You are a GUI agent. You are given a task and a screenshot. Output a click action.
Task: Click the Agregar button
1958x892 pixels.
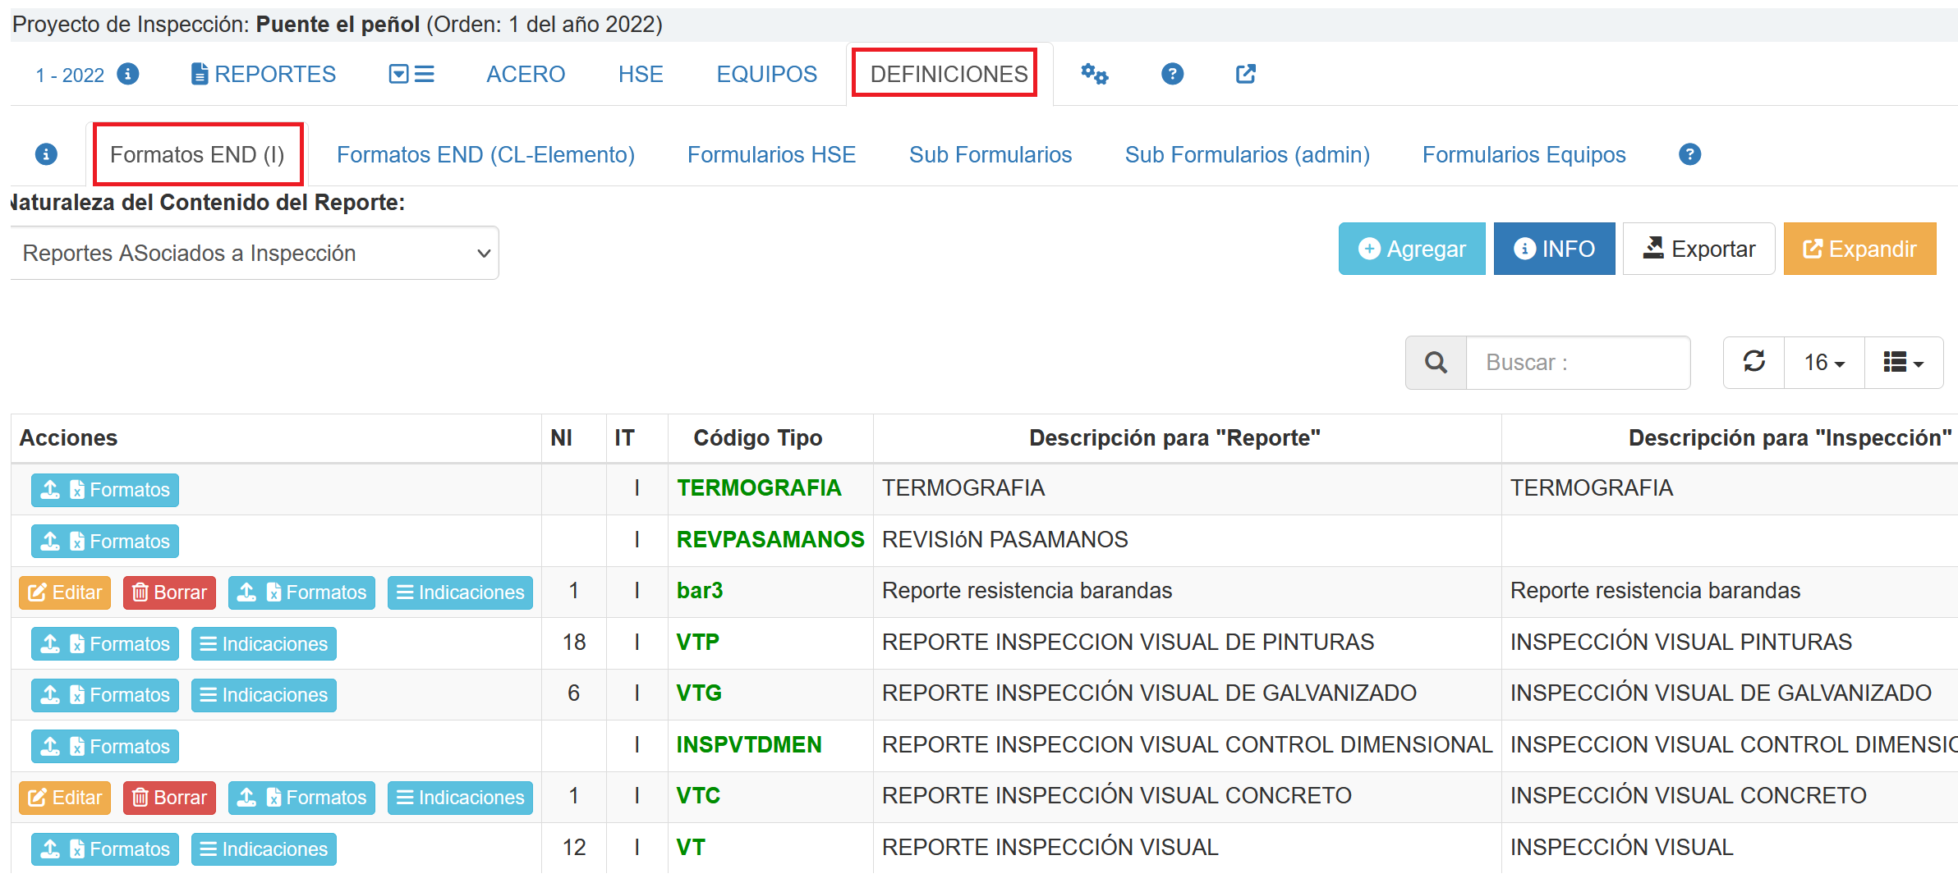click(x=1412, y=249)
